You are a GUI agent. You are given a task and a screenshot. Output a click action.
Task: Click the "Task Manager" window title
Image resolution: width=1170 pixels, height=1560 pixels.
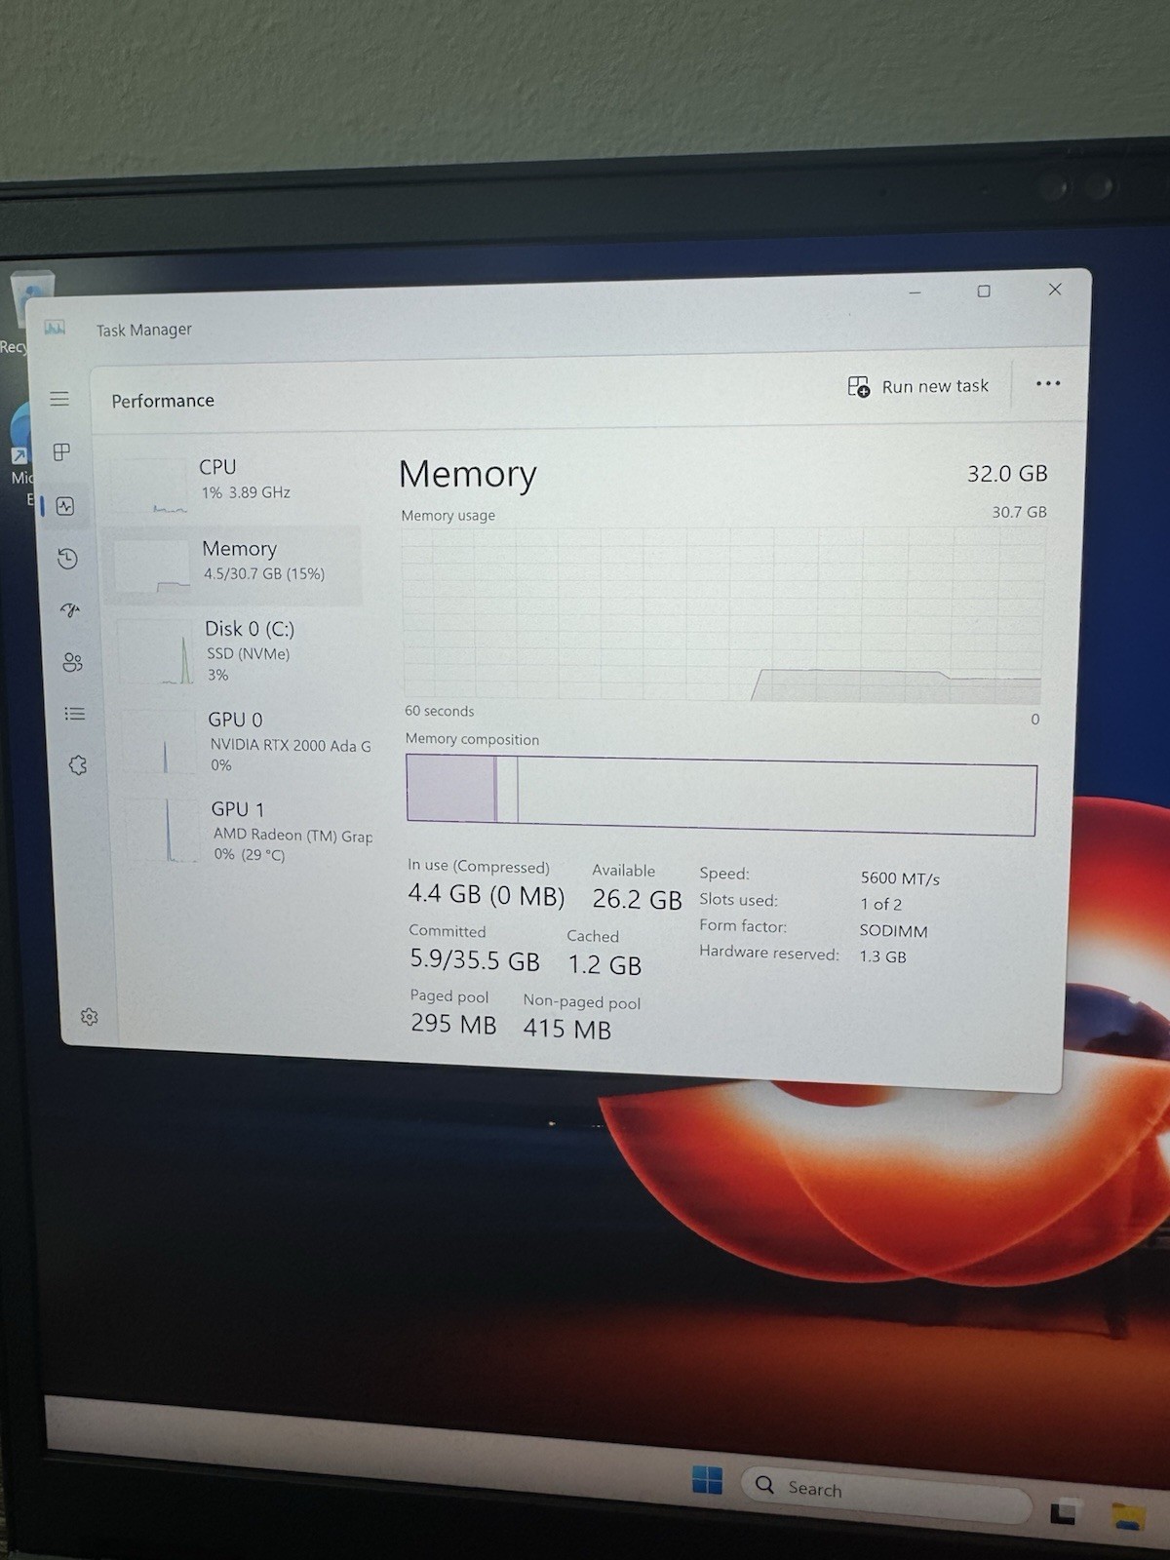click(144, 330)
